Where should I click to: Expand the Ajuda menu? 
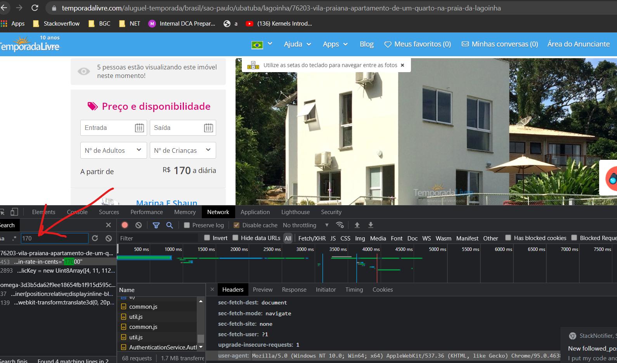[298, 44]
